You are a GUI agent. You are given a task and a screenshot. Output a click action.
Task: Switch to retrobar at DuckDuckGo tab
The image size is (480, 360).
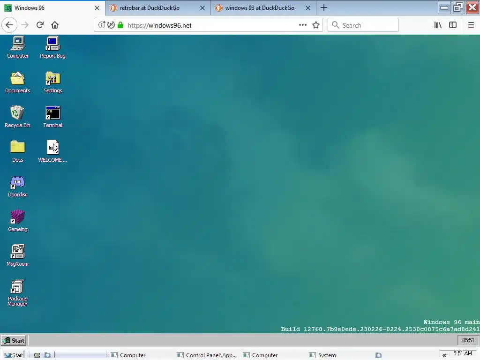click(x=158, y=8)
